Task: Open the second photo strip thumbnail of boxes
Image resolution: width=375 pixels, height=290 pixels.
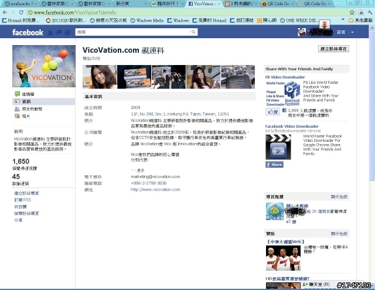Action: pos(134,77)
